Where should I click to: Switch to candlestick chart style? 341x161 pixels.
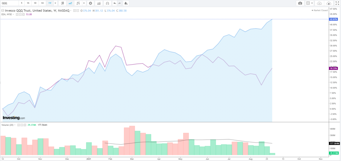click(62, 3)
